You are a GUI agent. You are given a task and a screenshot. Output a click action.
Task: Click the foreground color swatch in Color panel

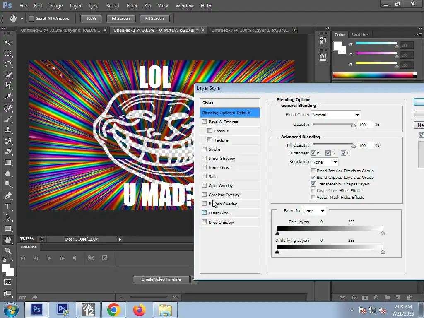338,46
